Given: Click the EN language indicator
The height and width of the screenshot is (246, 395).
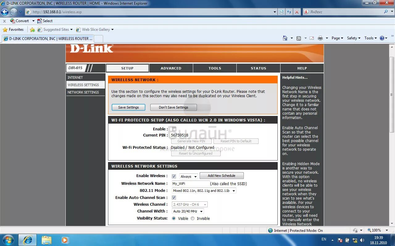Looking at the screenshot, I should [x=324, y=239].
